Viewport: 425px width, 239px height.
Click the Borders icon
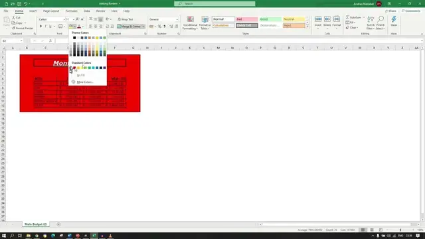pos(60,27)
